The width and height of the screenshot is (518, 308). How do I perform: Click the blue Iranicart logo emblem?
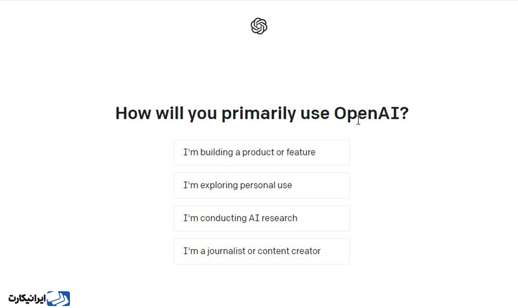coord(58,298)
